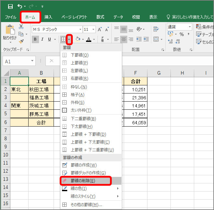
Task: Click the align left icon
Action: pyautogui.click(x=117, y=39)
